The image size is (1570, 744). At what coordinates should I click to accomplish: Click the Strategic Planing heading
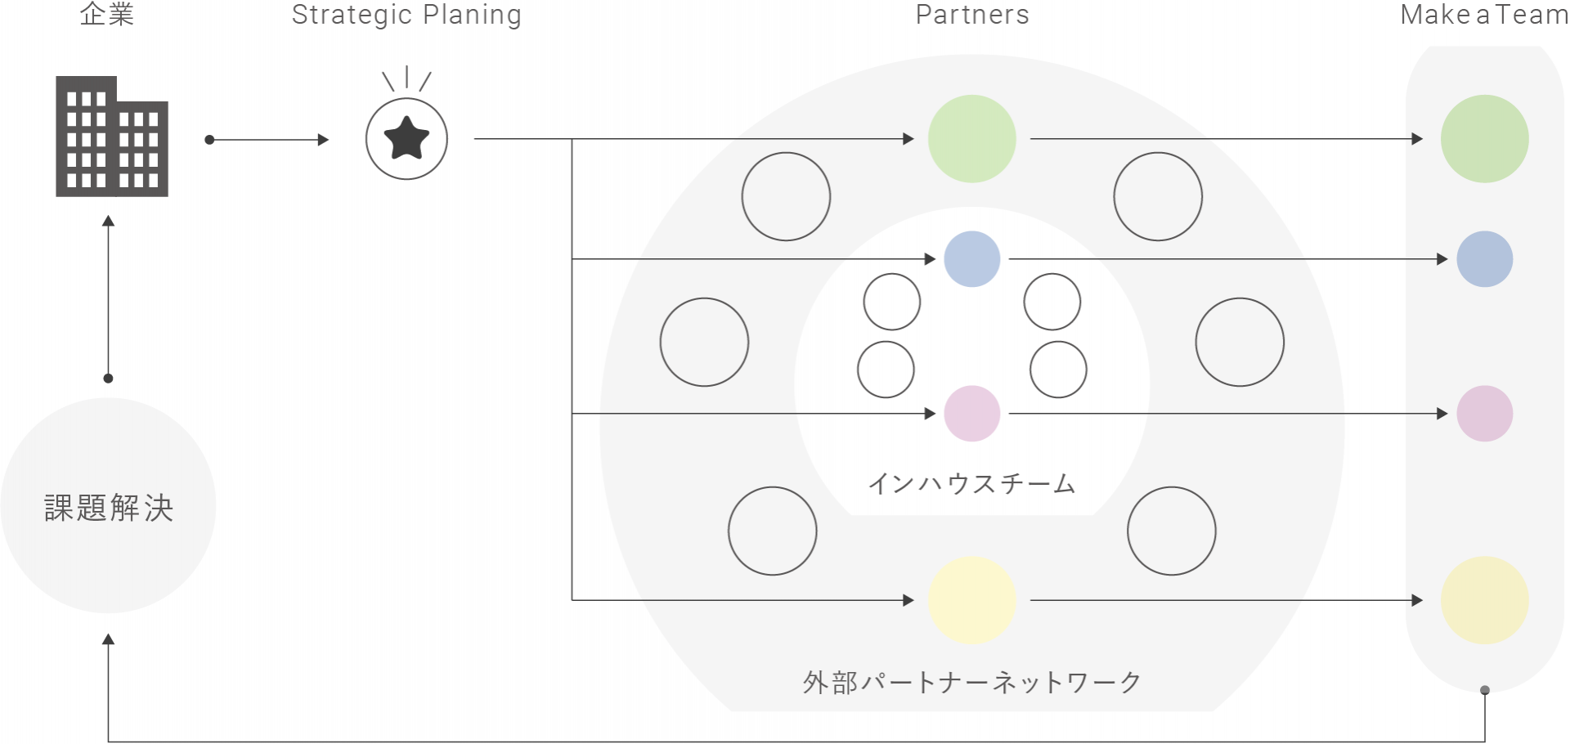click(406, 15)
